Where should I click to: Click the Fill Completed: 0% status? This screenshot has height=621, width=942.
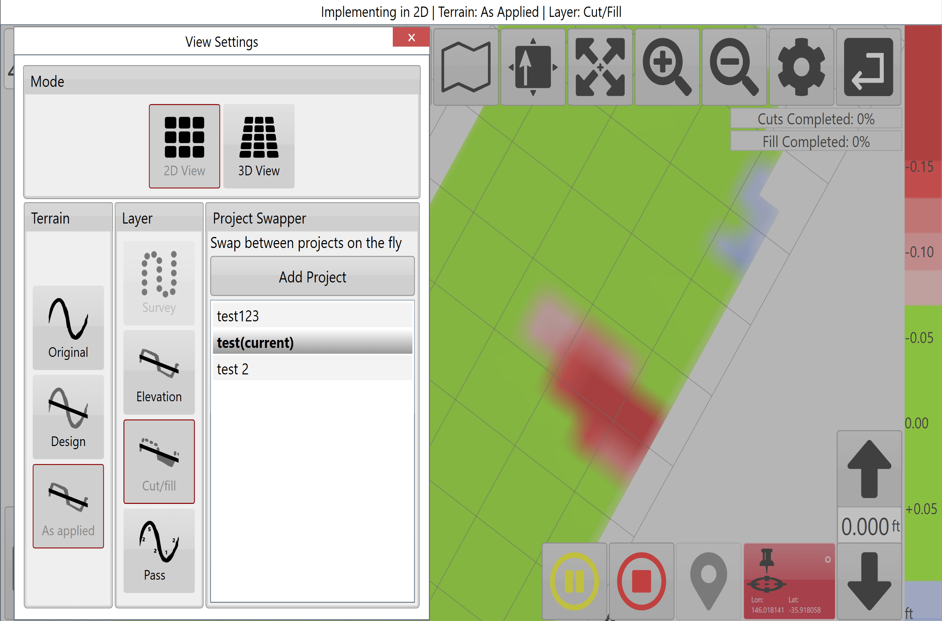pyautogui.click(x=816, y=142)
